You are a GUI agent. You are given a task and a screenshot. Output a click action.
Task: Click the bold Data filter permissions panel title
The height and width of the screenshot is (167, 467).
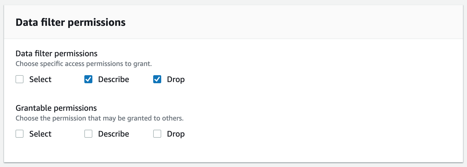[x=71, y=22]
